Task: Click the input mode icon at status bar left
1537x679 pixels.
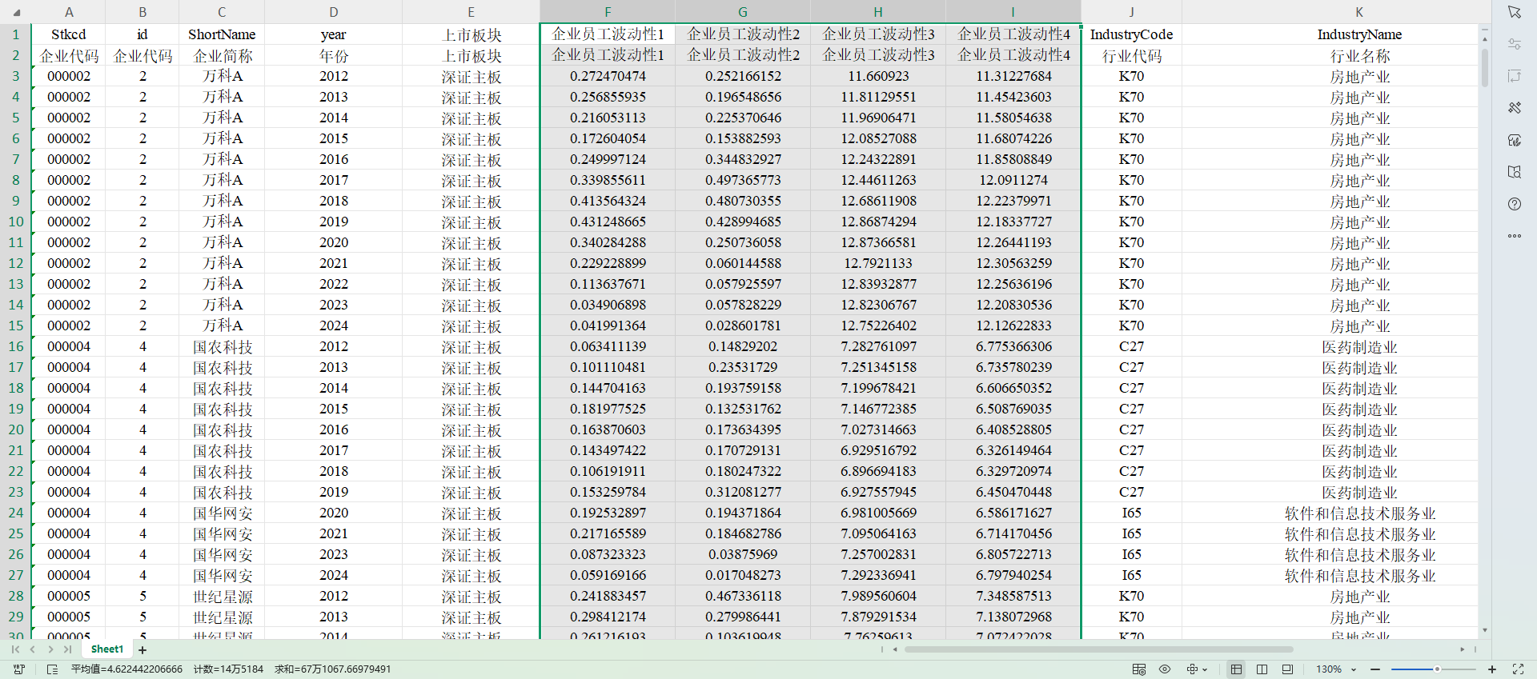Action: (x=19, y=669)
